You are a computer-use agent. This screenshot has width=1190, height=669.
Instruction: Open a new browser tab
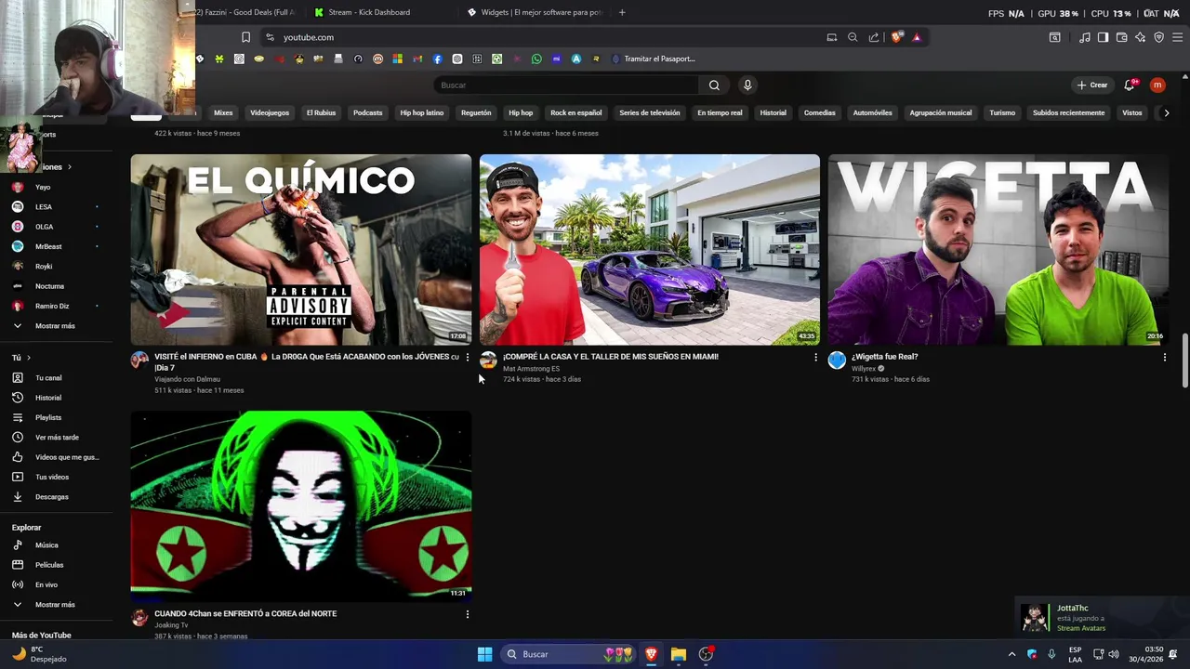click(x=622, y=12)
